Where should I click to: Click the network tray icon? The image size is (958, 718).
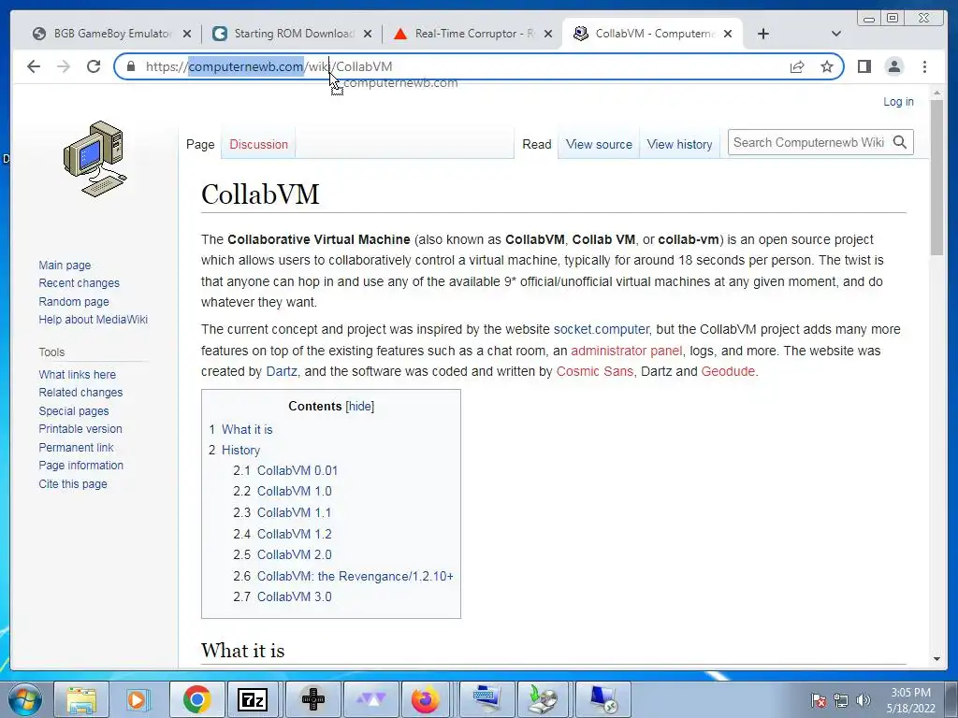[841, 700]
